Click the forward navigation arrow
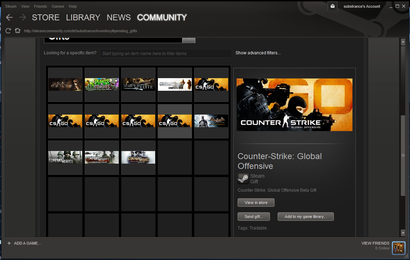Image resolution: width=410 pixels, height=260 pixels. click(23, 18)
